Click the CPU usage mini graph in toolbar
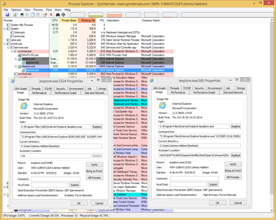This screenshot has width=276, height=220. click(x=77, y=15)
